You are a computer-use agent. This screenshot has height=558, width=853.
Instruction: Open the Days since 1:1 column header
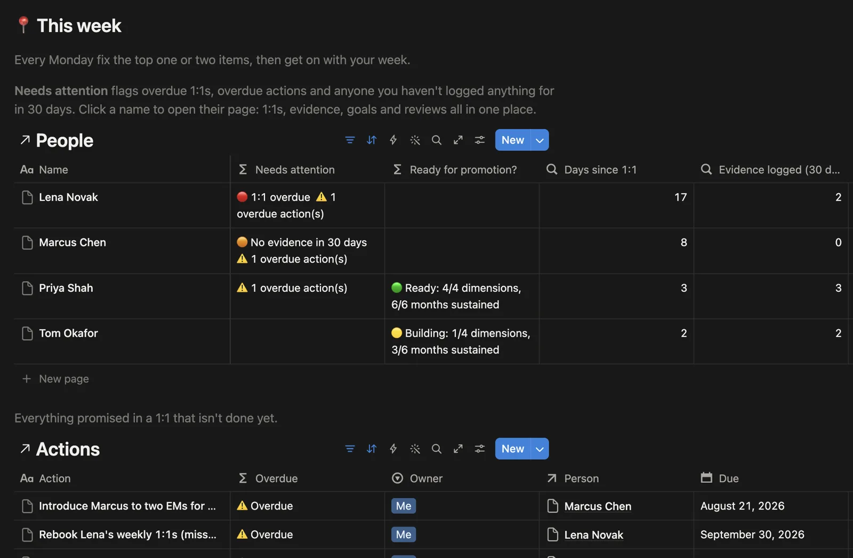click(x=616, y=170)
